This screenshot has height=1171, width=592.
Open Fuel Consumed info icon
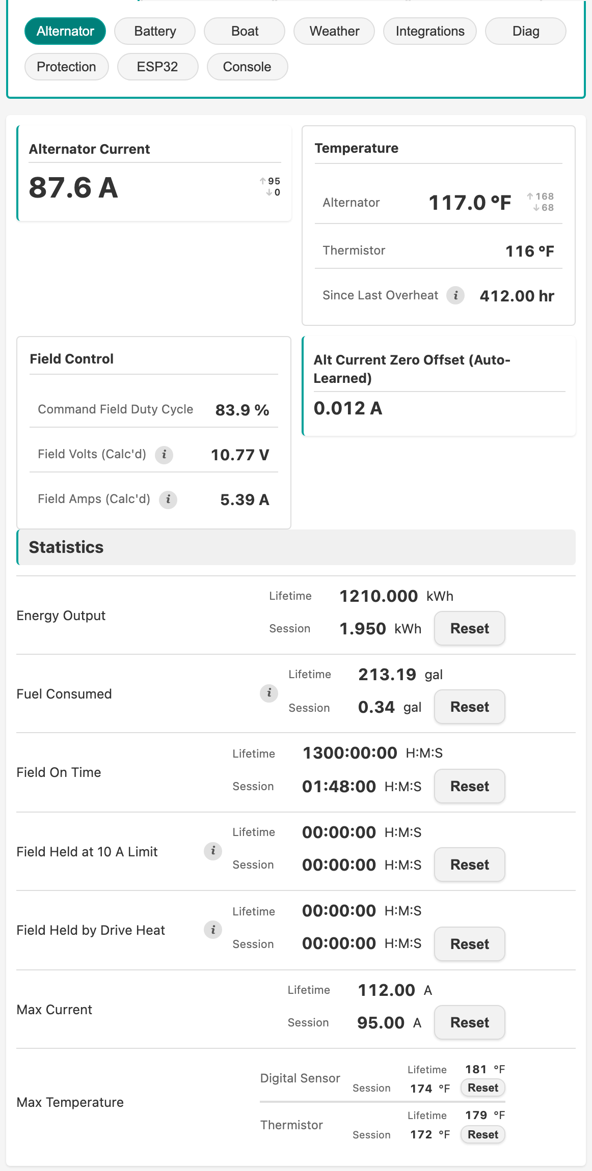coord(269,693)
